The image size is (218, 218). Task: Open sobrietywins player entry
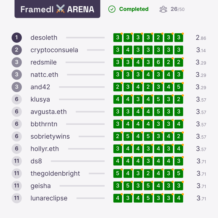coord(50,137)
